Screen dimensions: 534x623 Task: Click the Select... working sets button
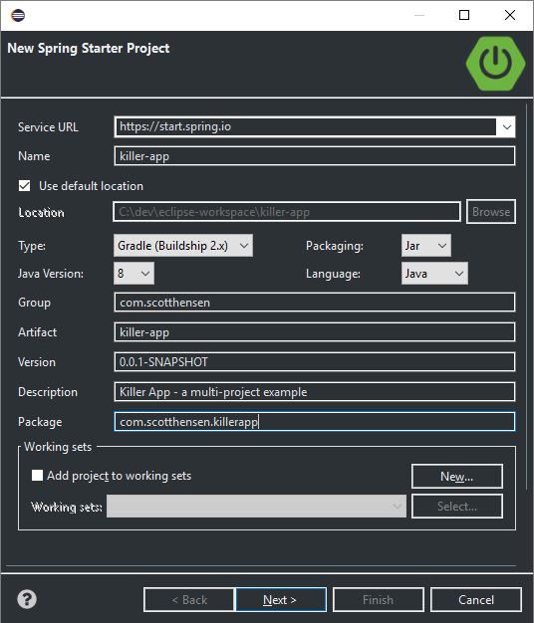tap(457, 507)
